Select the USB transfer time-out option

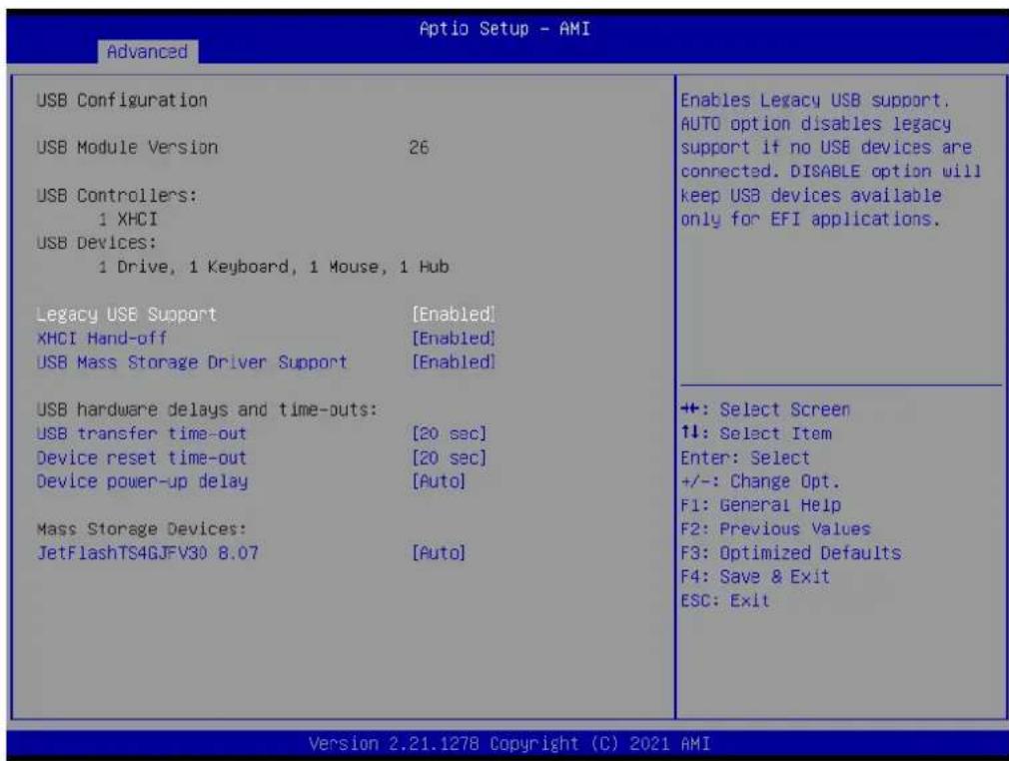pos(142,433)
